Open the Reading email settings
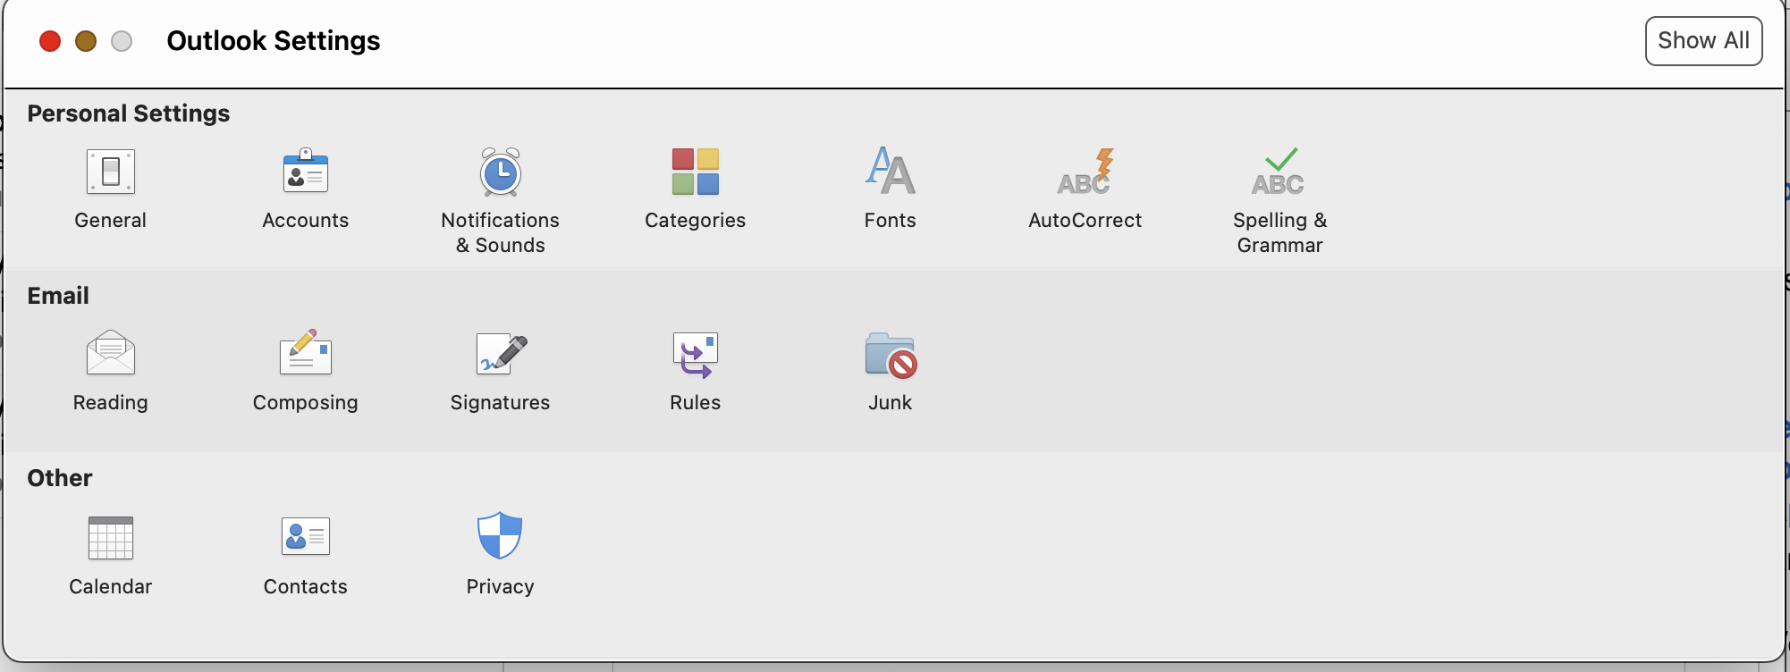This screenshot has width=1790, height=672. (x=111, y=354)
